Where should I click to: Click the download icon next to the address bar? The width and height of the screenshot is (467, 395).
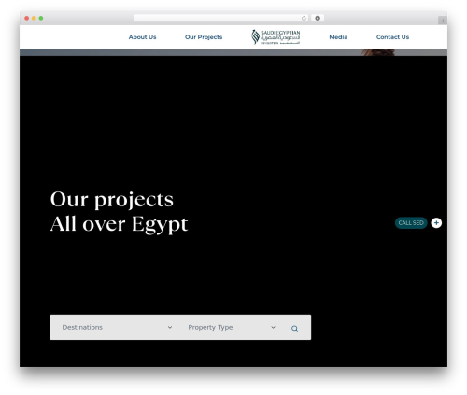point(318,18)
